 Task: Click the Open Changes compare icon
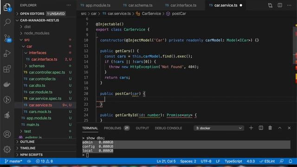(x=270, y=5)
